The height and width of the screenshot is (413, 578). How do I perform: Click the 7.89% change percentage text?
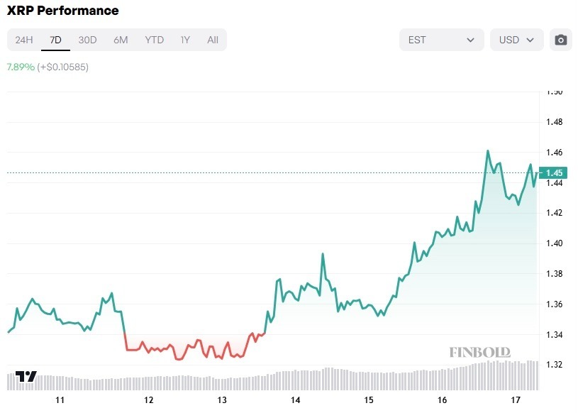(x=21, y=67)
